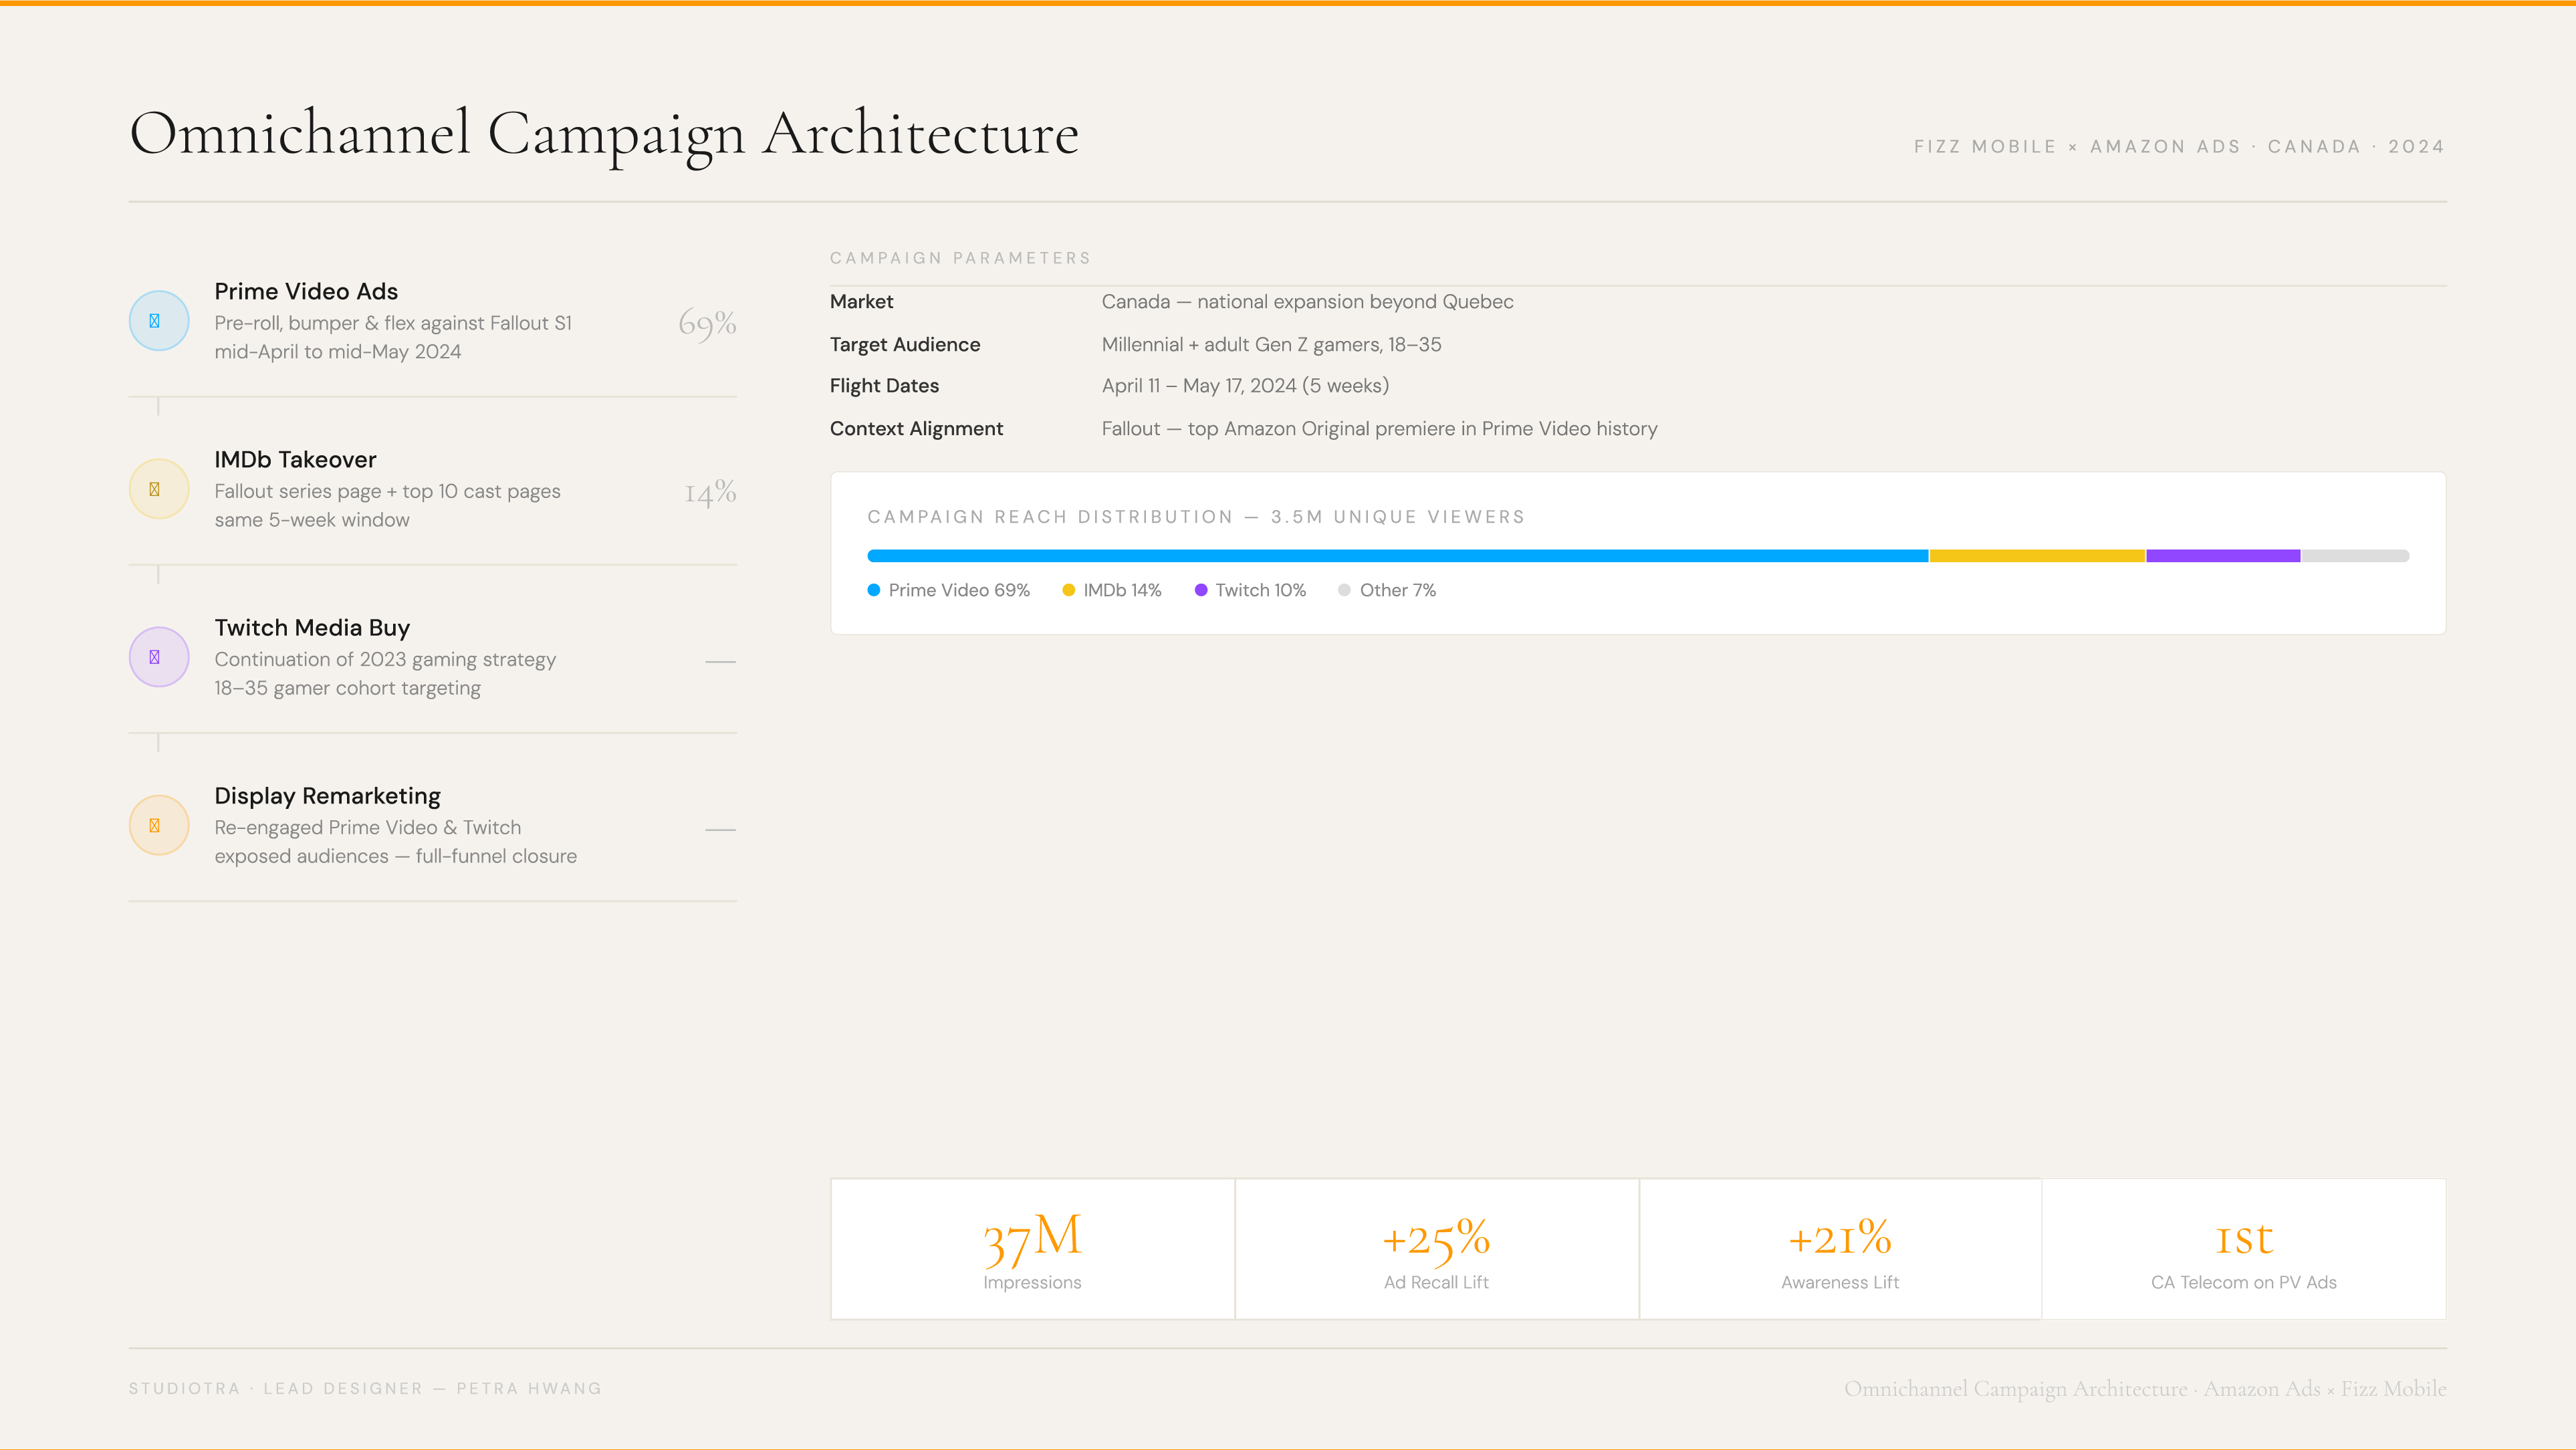
Task: Select the purple Twitch bar segment
Action: click(x=2223, y=556)
